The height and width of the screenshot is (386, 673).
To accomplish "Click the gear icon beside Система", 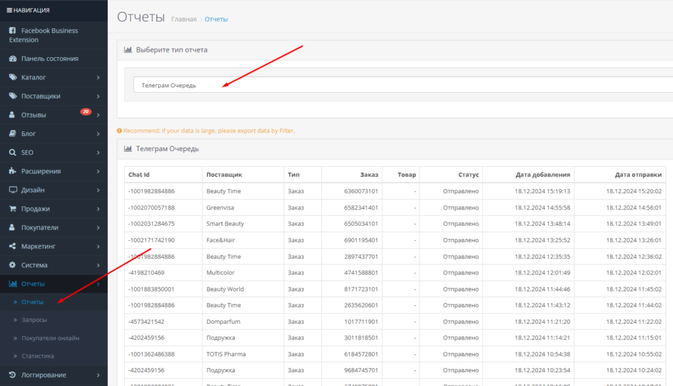I will point(13,265).
